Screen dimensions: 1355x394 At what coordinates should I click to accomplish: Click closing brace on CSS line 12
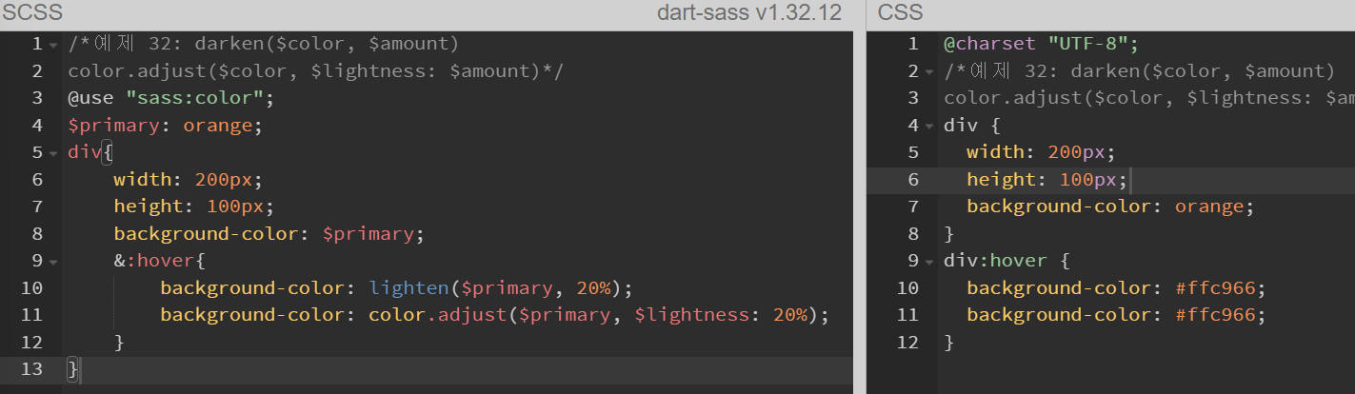point(949,343)
